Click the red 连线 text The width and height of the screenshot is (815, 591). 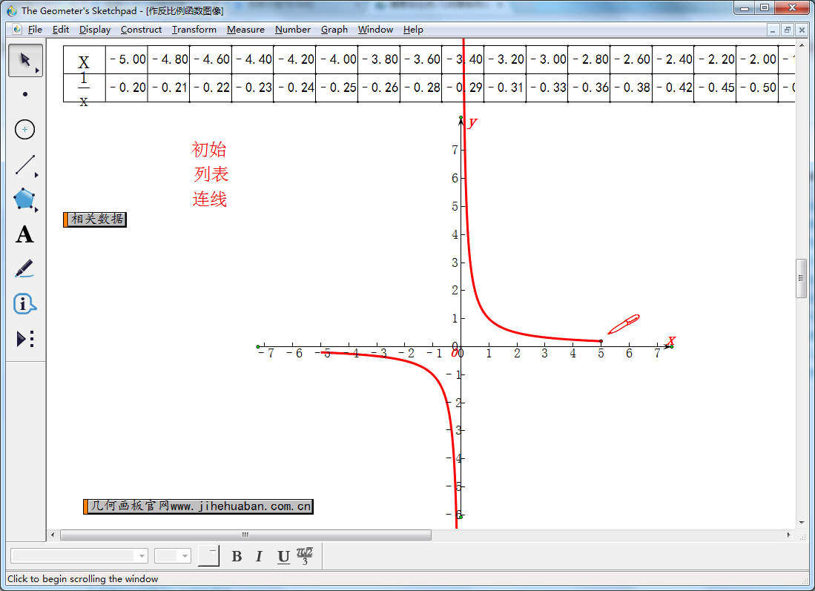(209, 199)
